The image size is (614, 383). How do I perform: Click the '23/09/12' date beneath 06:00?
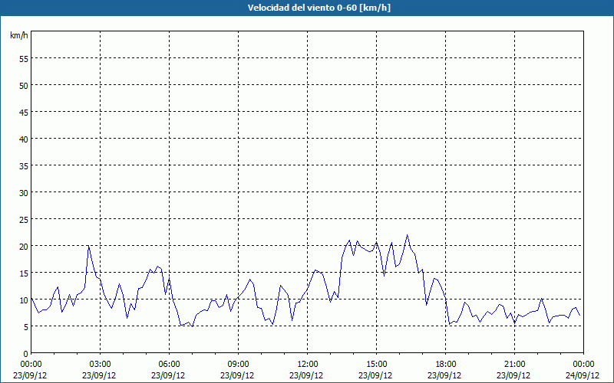coord(168,375)
